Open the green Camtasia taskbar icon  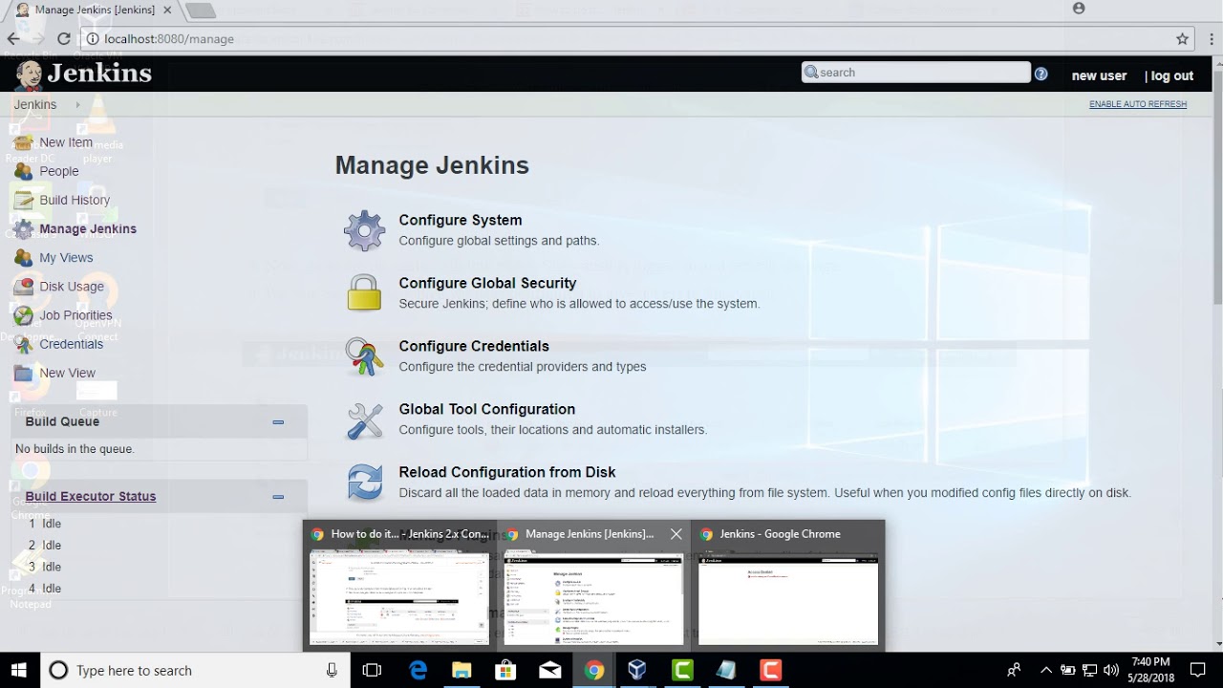682,670
